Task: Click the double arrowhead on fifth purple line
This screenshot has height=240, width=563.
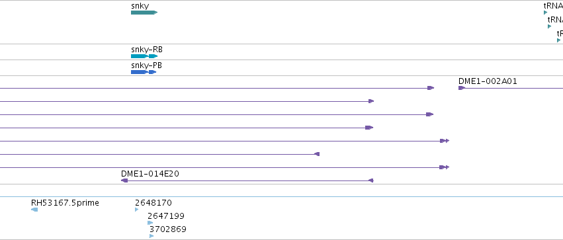Action: pyautogui.click(x=445, y=141)
